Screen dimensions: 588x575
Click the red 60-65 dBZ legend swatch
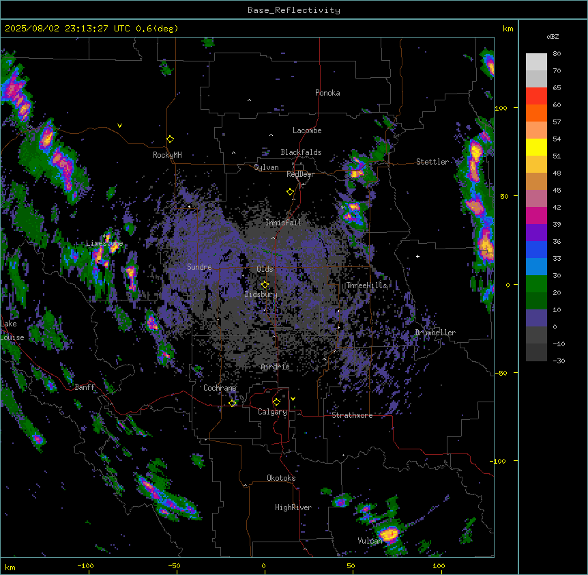tap(536, 96)
